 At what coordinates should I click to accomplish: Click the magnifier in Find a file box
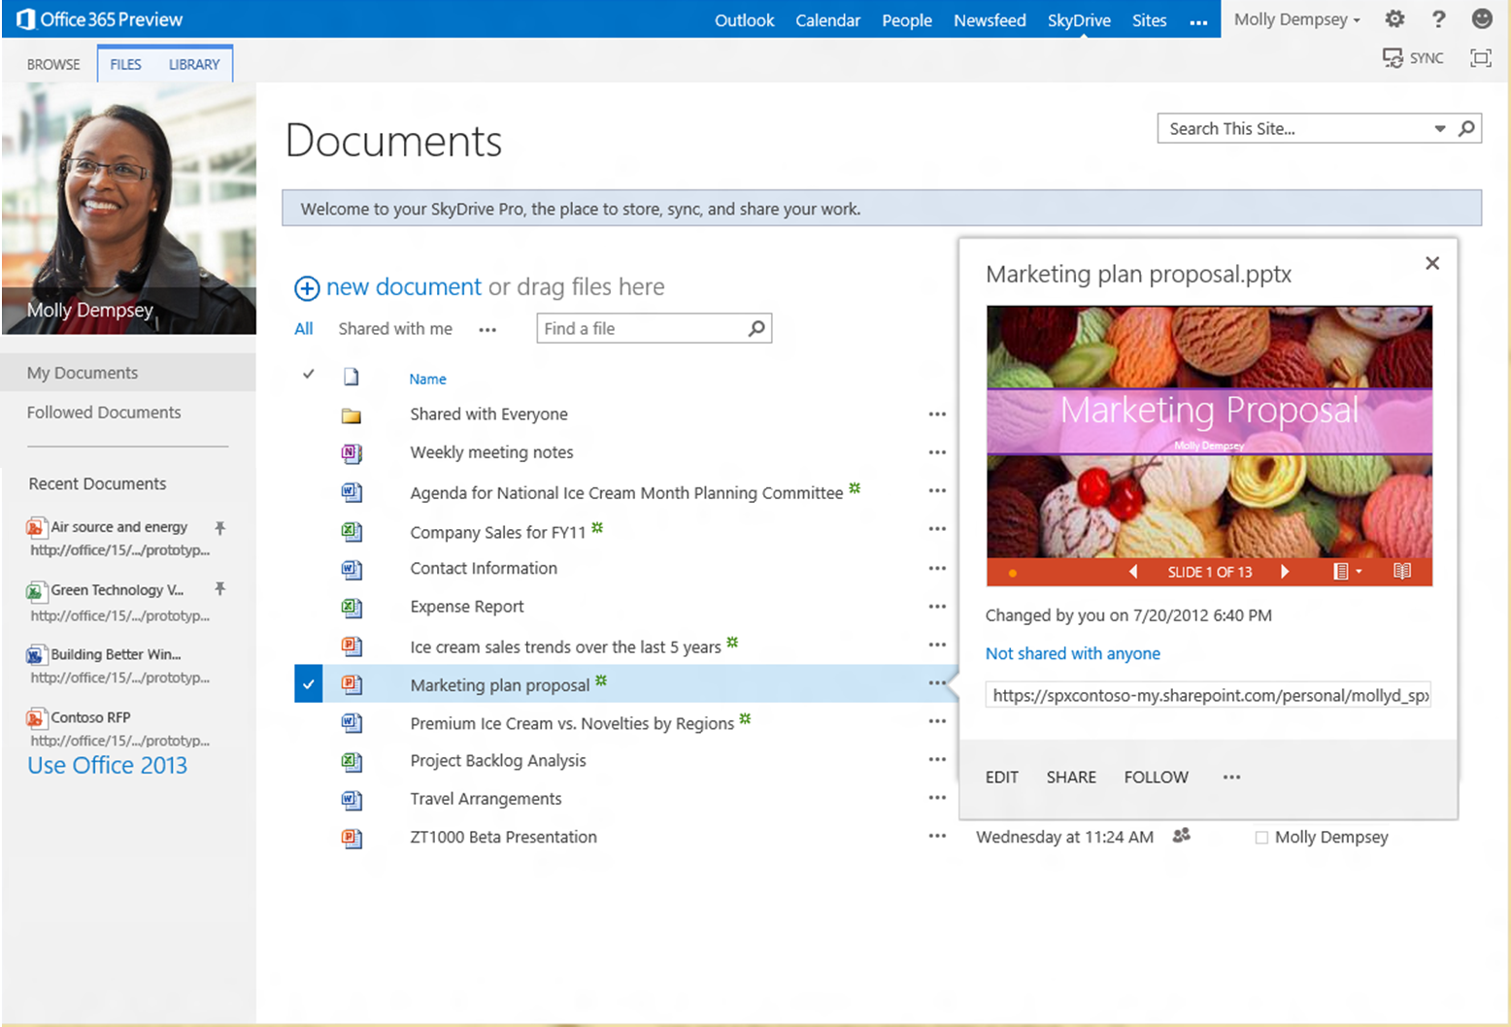[756, 328]
